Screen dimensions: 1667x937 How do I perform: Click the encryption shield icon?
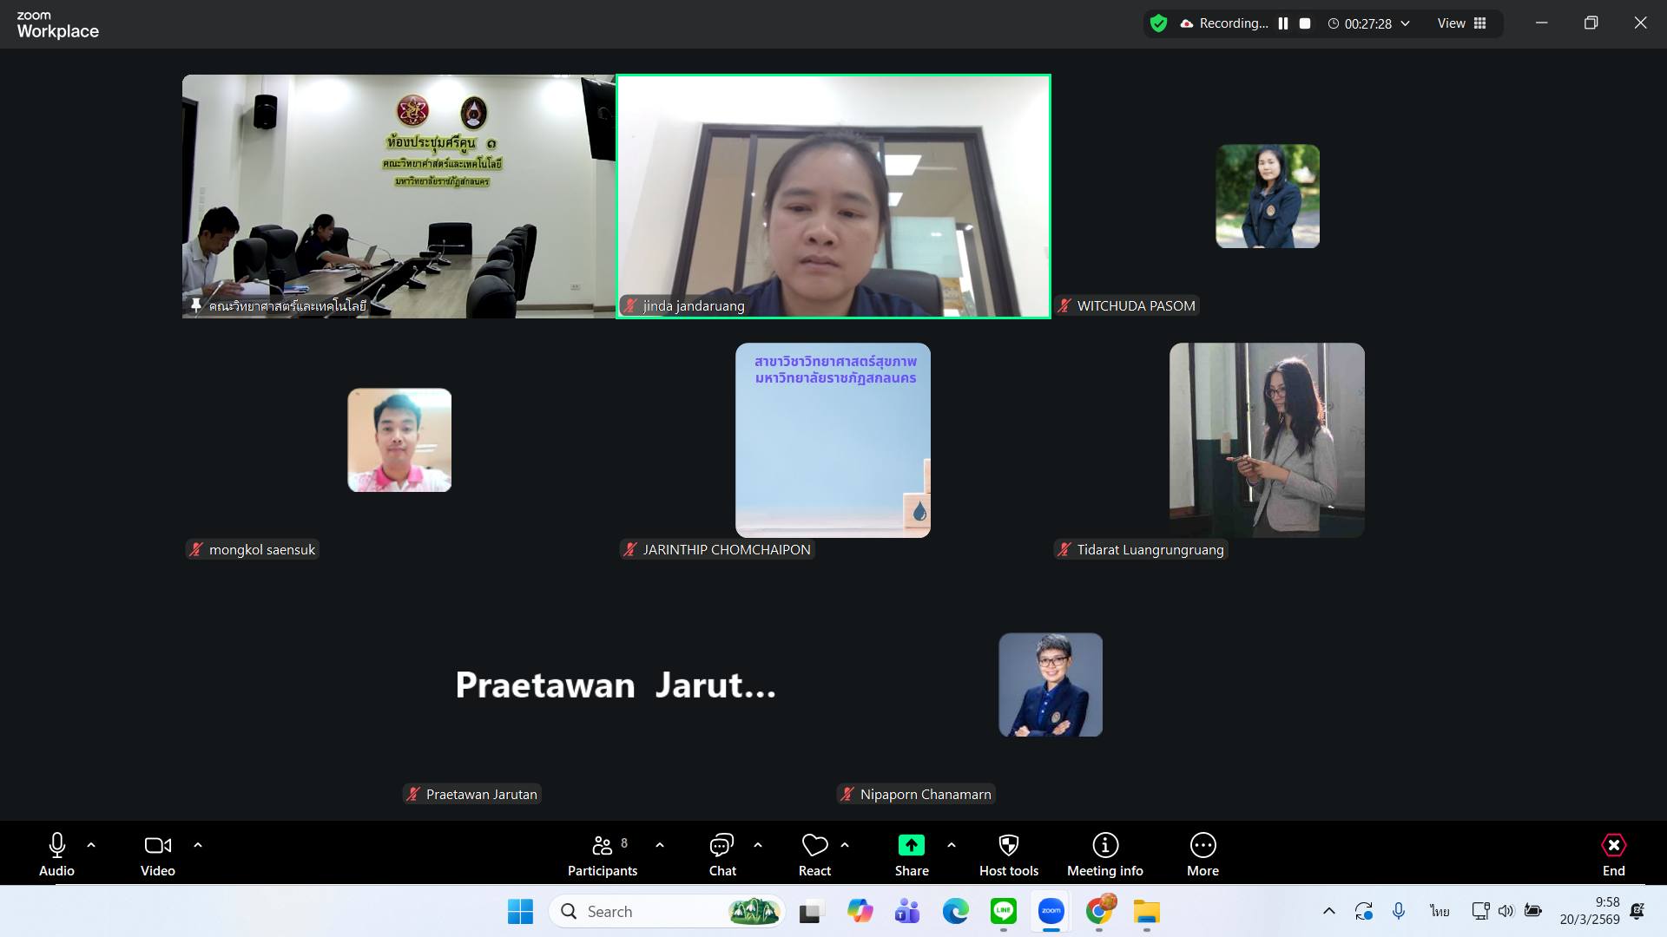pos(1158,23)
